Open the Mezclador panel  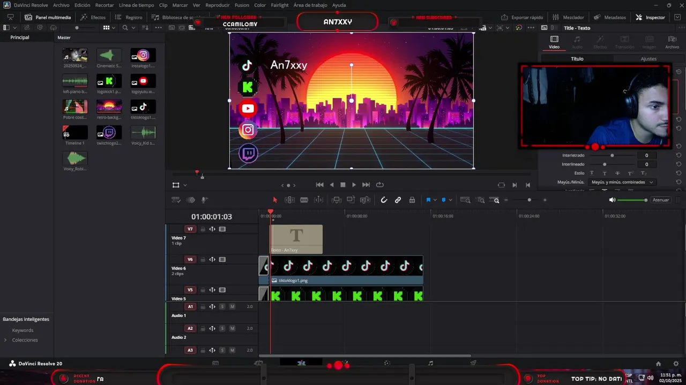click(x=568, y=17)
